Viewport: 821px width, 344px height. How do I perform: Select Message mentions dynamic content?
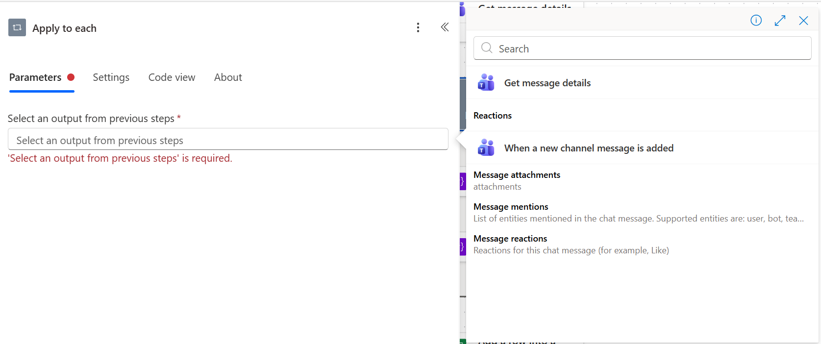coord(642,212)
